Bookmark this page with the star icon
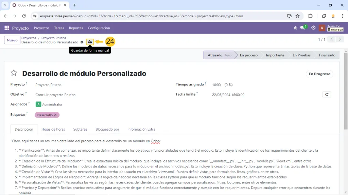This screenshot has width=348, height=195. [298, 16]
